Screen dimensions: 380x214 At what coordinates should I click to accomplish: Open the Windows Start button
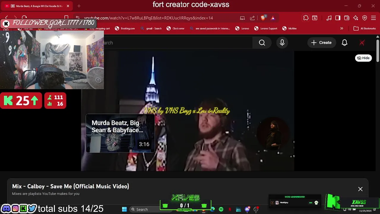tap(124, 210)
